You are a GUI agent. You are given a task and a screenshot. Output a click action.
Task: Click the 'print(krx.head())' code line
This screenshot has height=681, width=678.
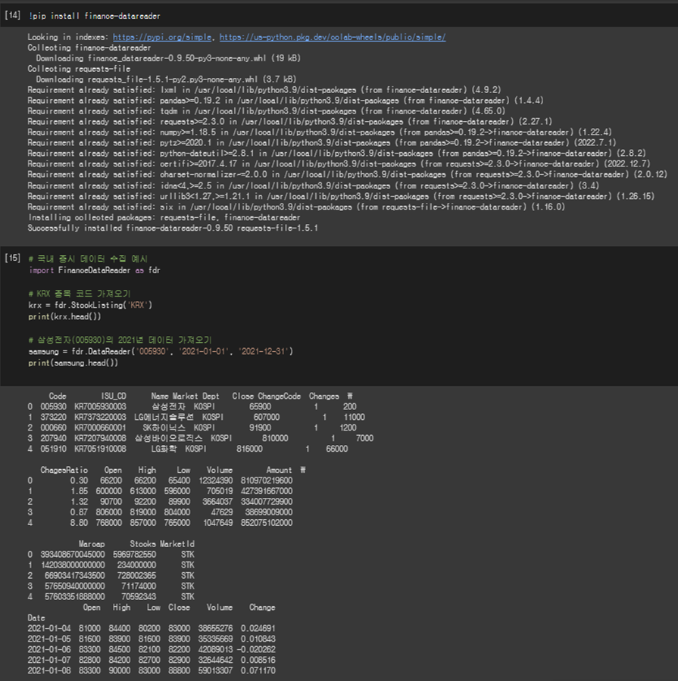point(65,316)
